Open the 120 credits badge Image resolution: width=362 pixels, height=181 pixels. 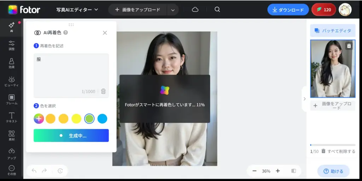coord(324,10)
